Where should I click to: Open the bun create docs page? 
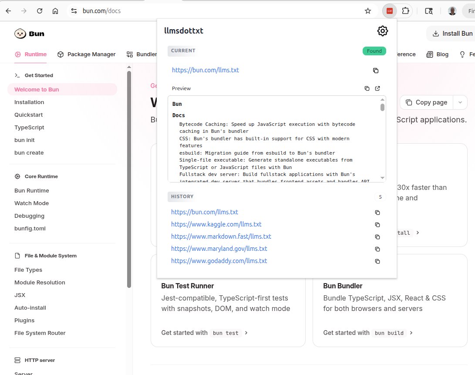pos(29,153)
